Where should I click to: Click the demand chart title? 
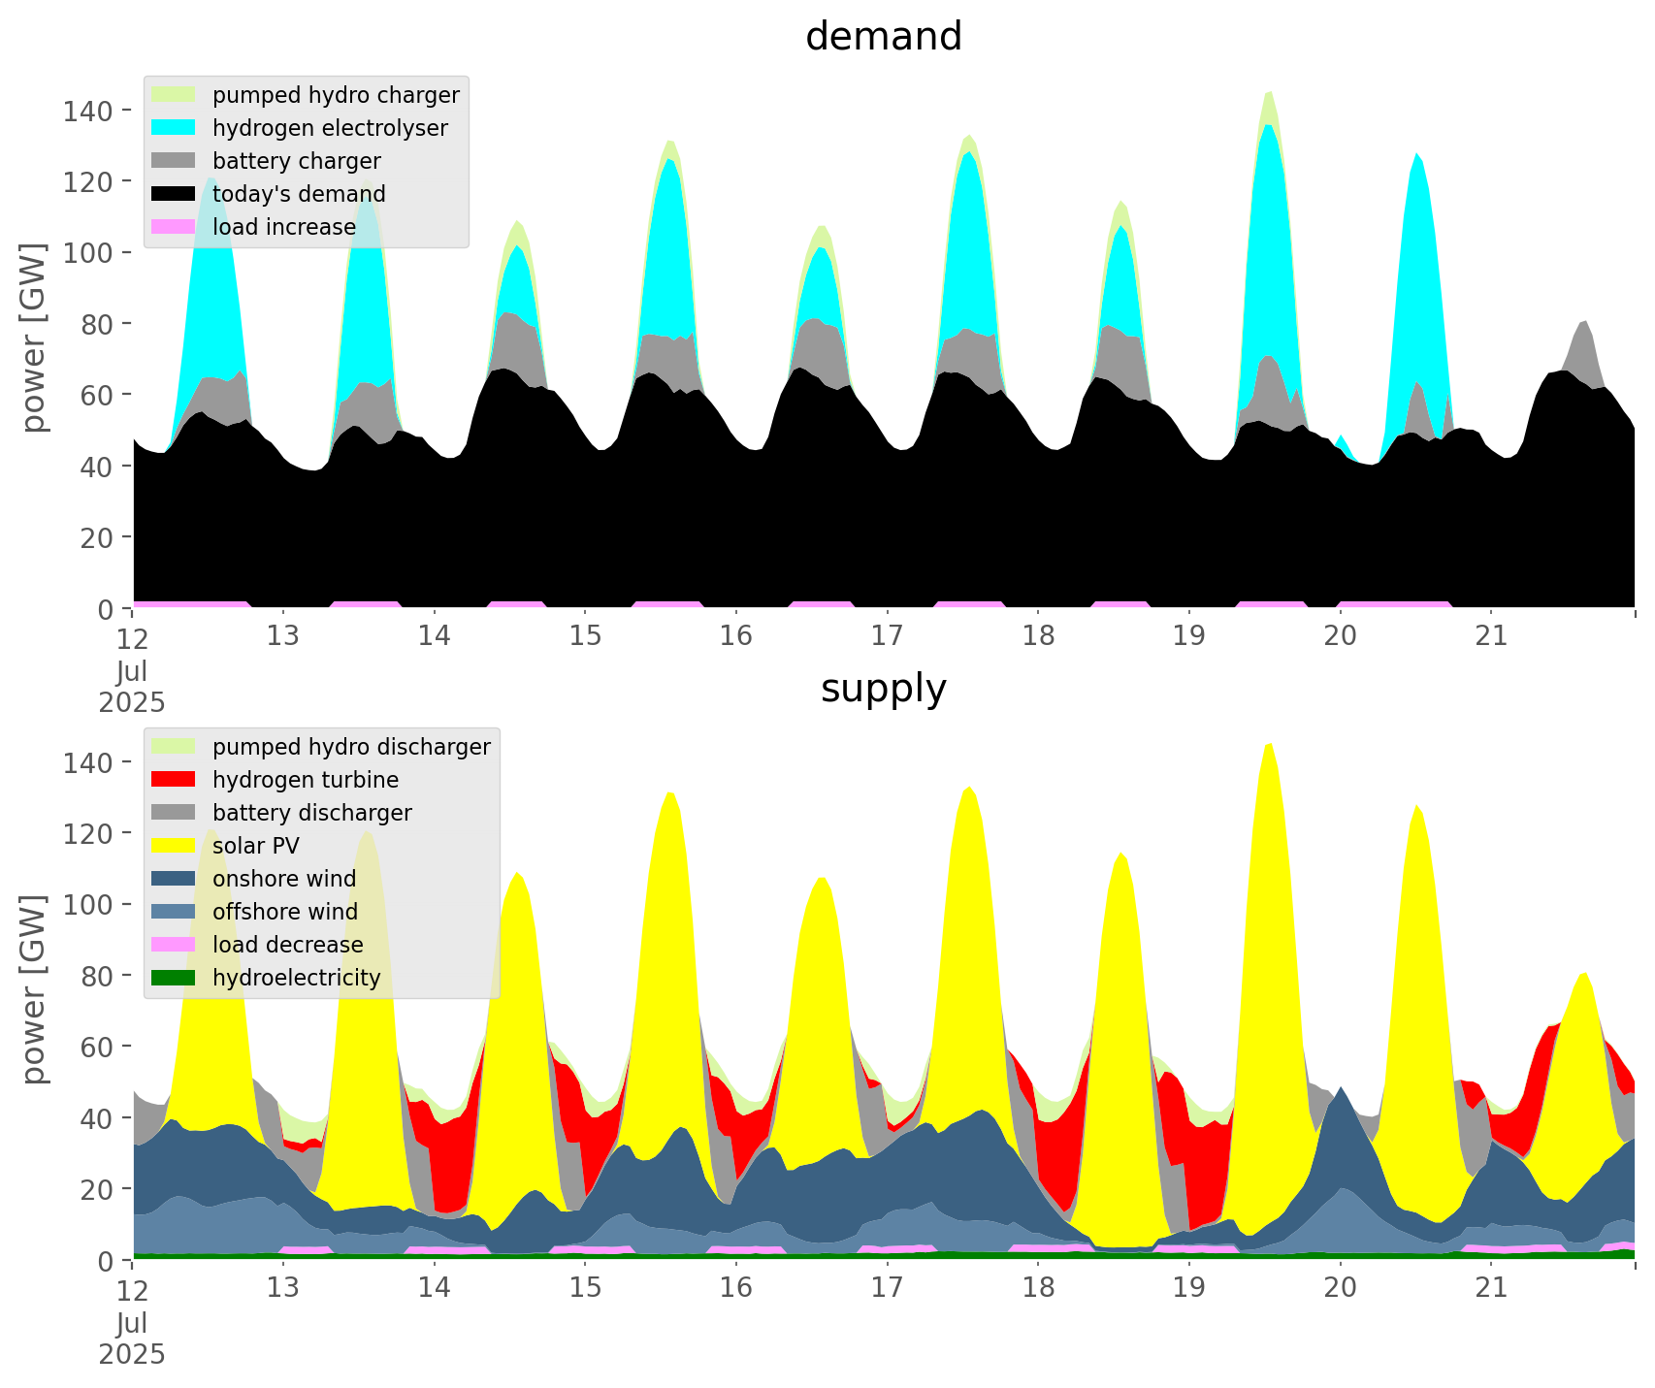(x=883, y=37)
